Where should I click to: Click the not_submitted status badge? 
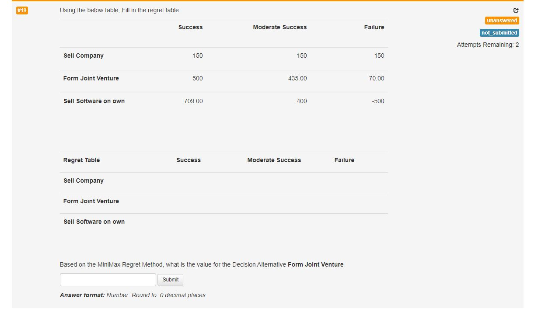point(500,33)
